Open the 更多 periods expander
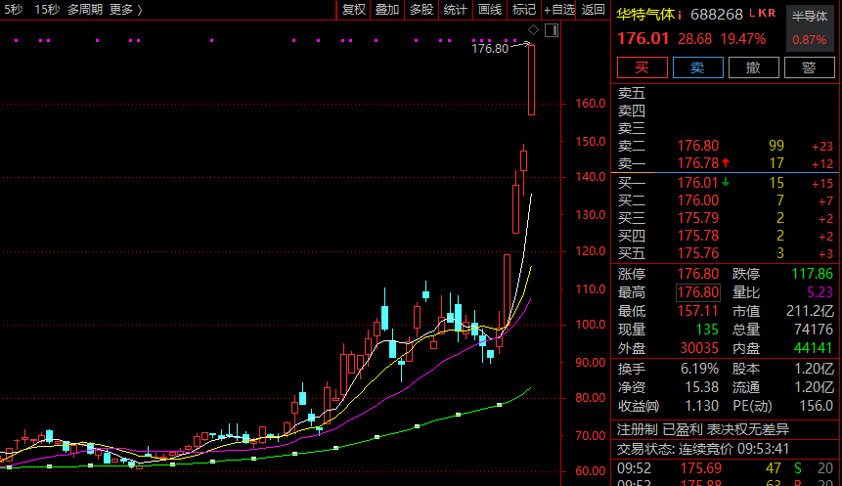The image size is (842, 486). click(126, 10)
